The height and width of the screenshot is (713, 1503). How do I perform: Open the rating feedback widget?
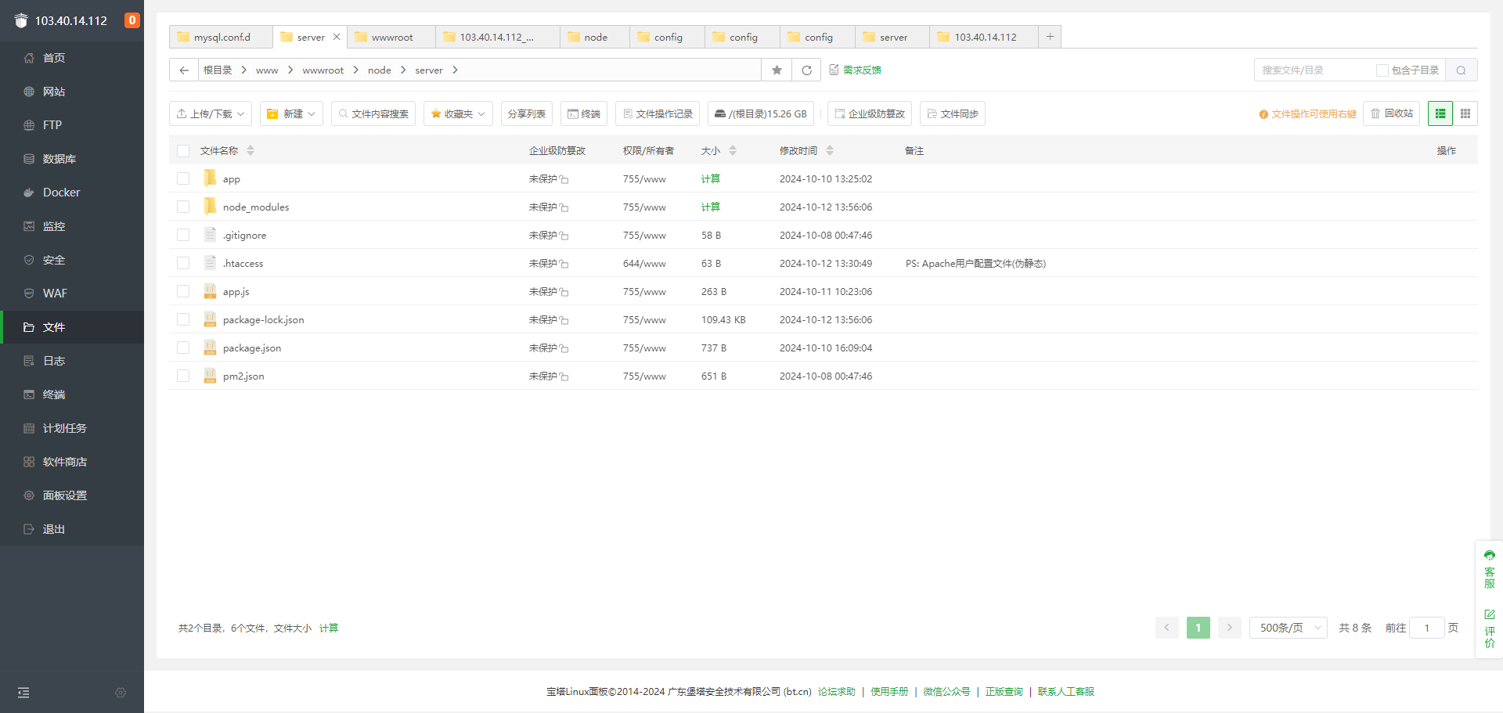point(1489,628)
